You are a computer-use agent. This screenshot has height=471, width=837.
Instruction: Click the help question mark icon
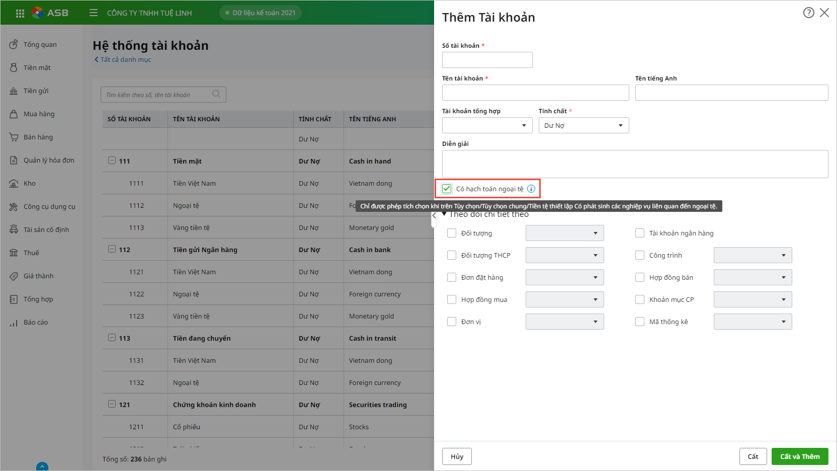tap(808, 13)
